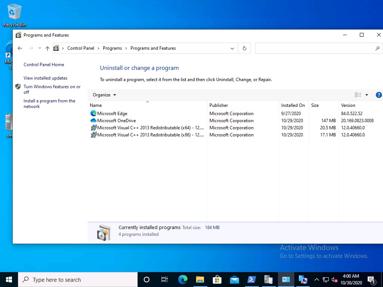The height and width of the screenshot is (287, 383).
Task: Open the Organize dropdown menu
Action: pos(104,95)
